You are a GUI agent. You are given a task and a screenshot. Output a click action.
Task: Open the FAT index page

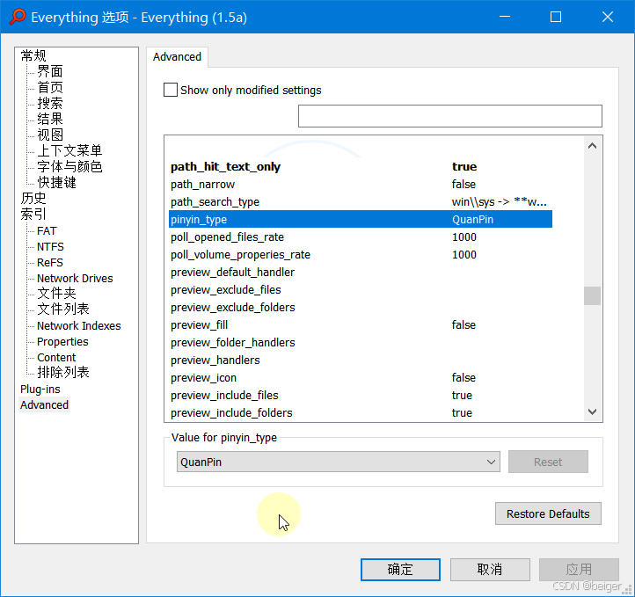(47, 230)
